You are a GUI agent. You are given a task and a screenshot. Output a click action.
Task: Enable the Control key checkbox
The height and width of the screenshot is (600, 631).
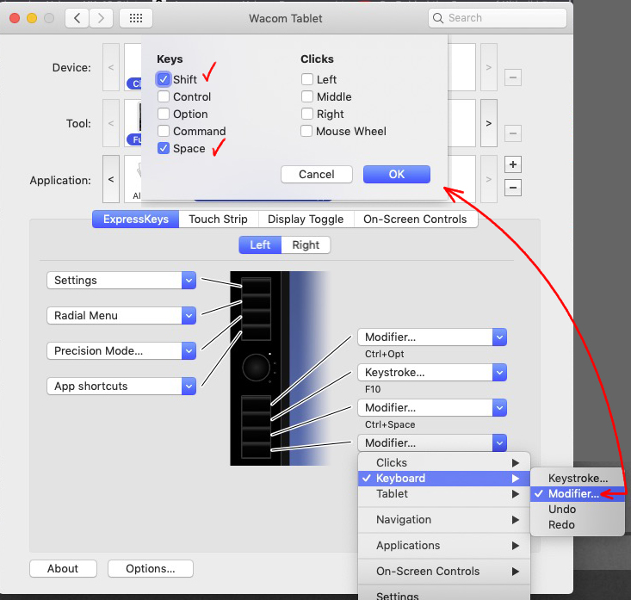point(164,96)
